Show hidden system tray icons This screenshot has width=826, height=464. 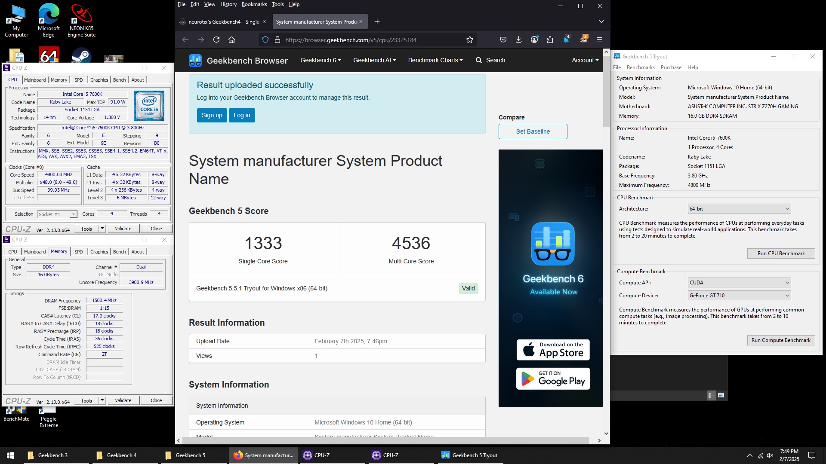coord(749,455)
